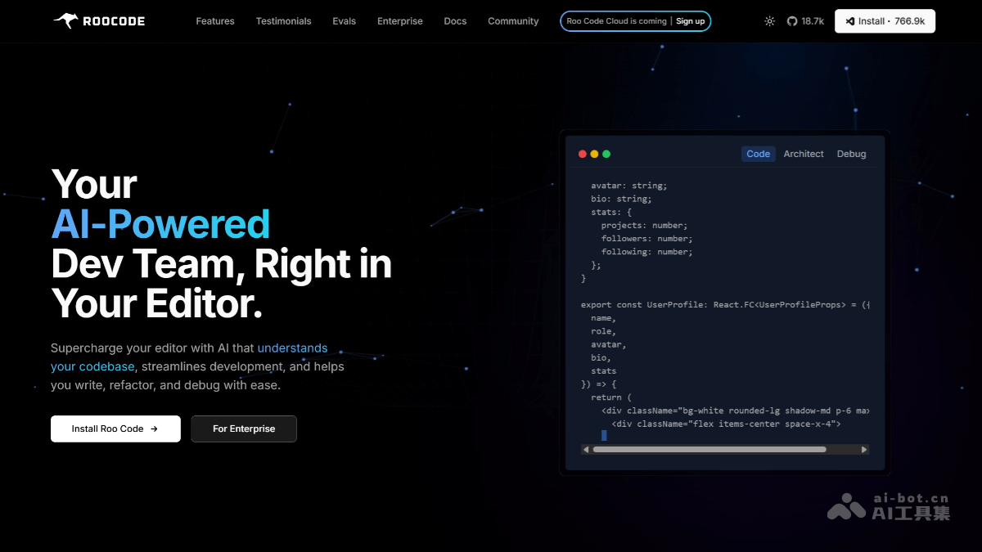The image size is (982, 552).
Task: Open the understands your codebase link
Action: (x=292, y=348)
